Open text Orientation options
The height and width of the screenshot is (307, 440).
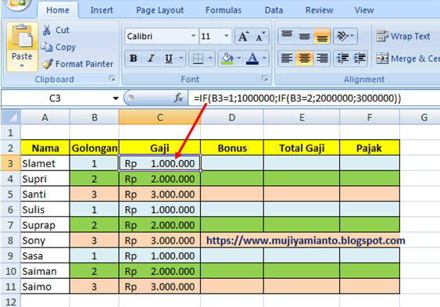[345, 36]
